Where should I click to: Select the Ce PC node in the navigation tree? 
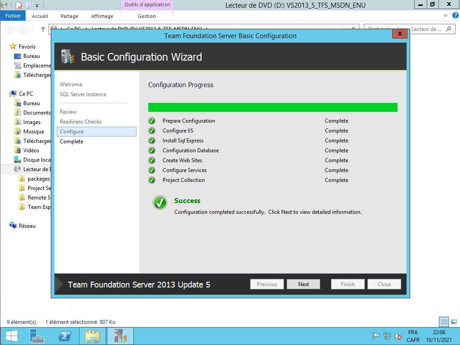26,94
